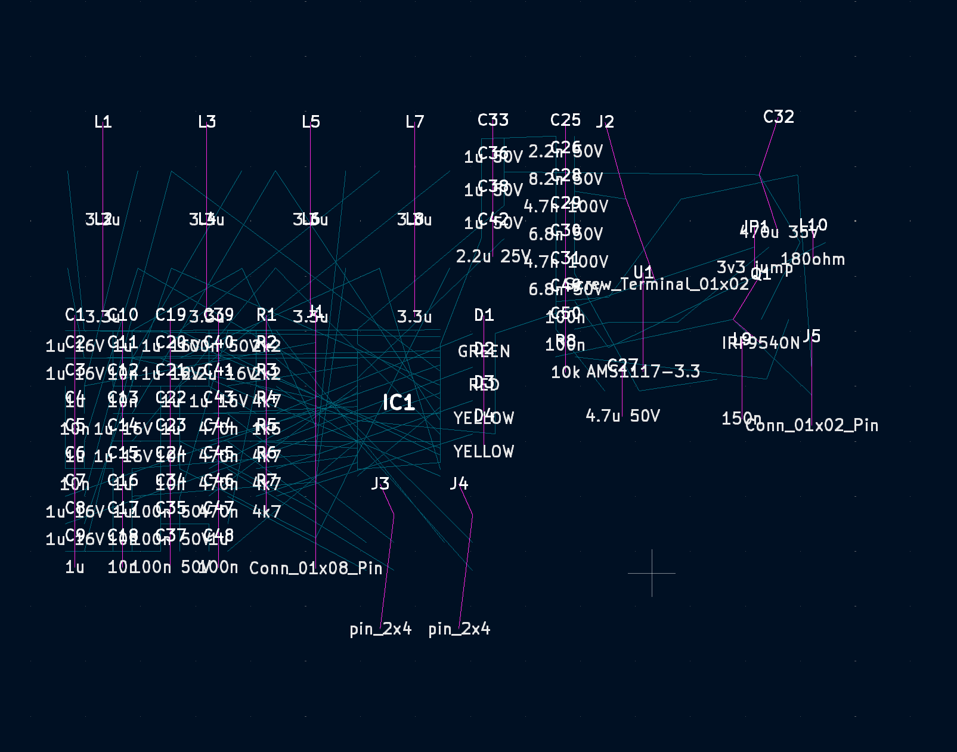Click the U1 reference label
The width and height of the screenshot is (957, 752).
pyautogui.click(x=643, y=273)
